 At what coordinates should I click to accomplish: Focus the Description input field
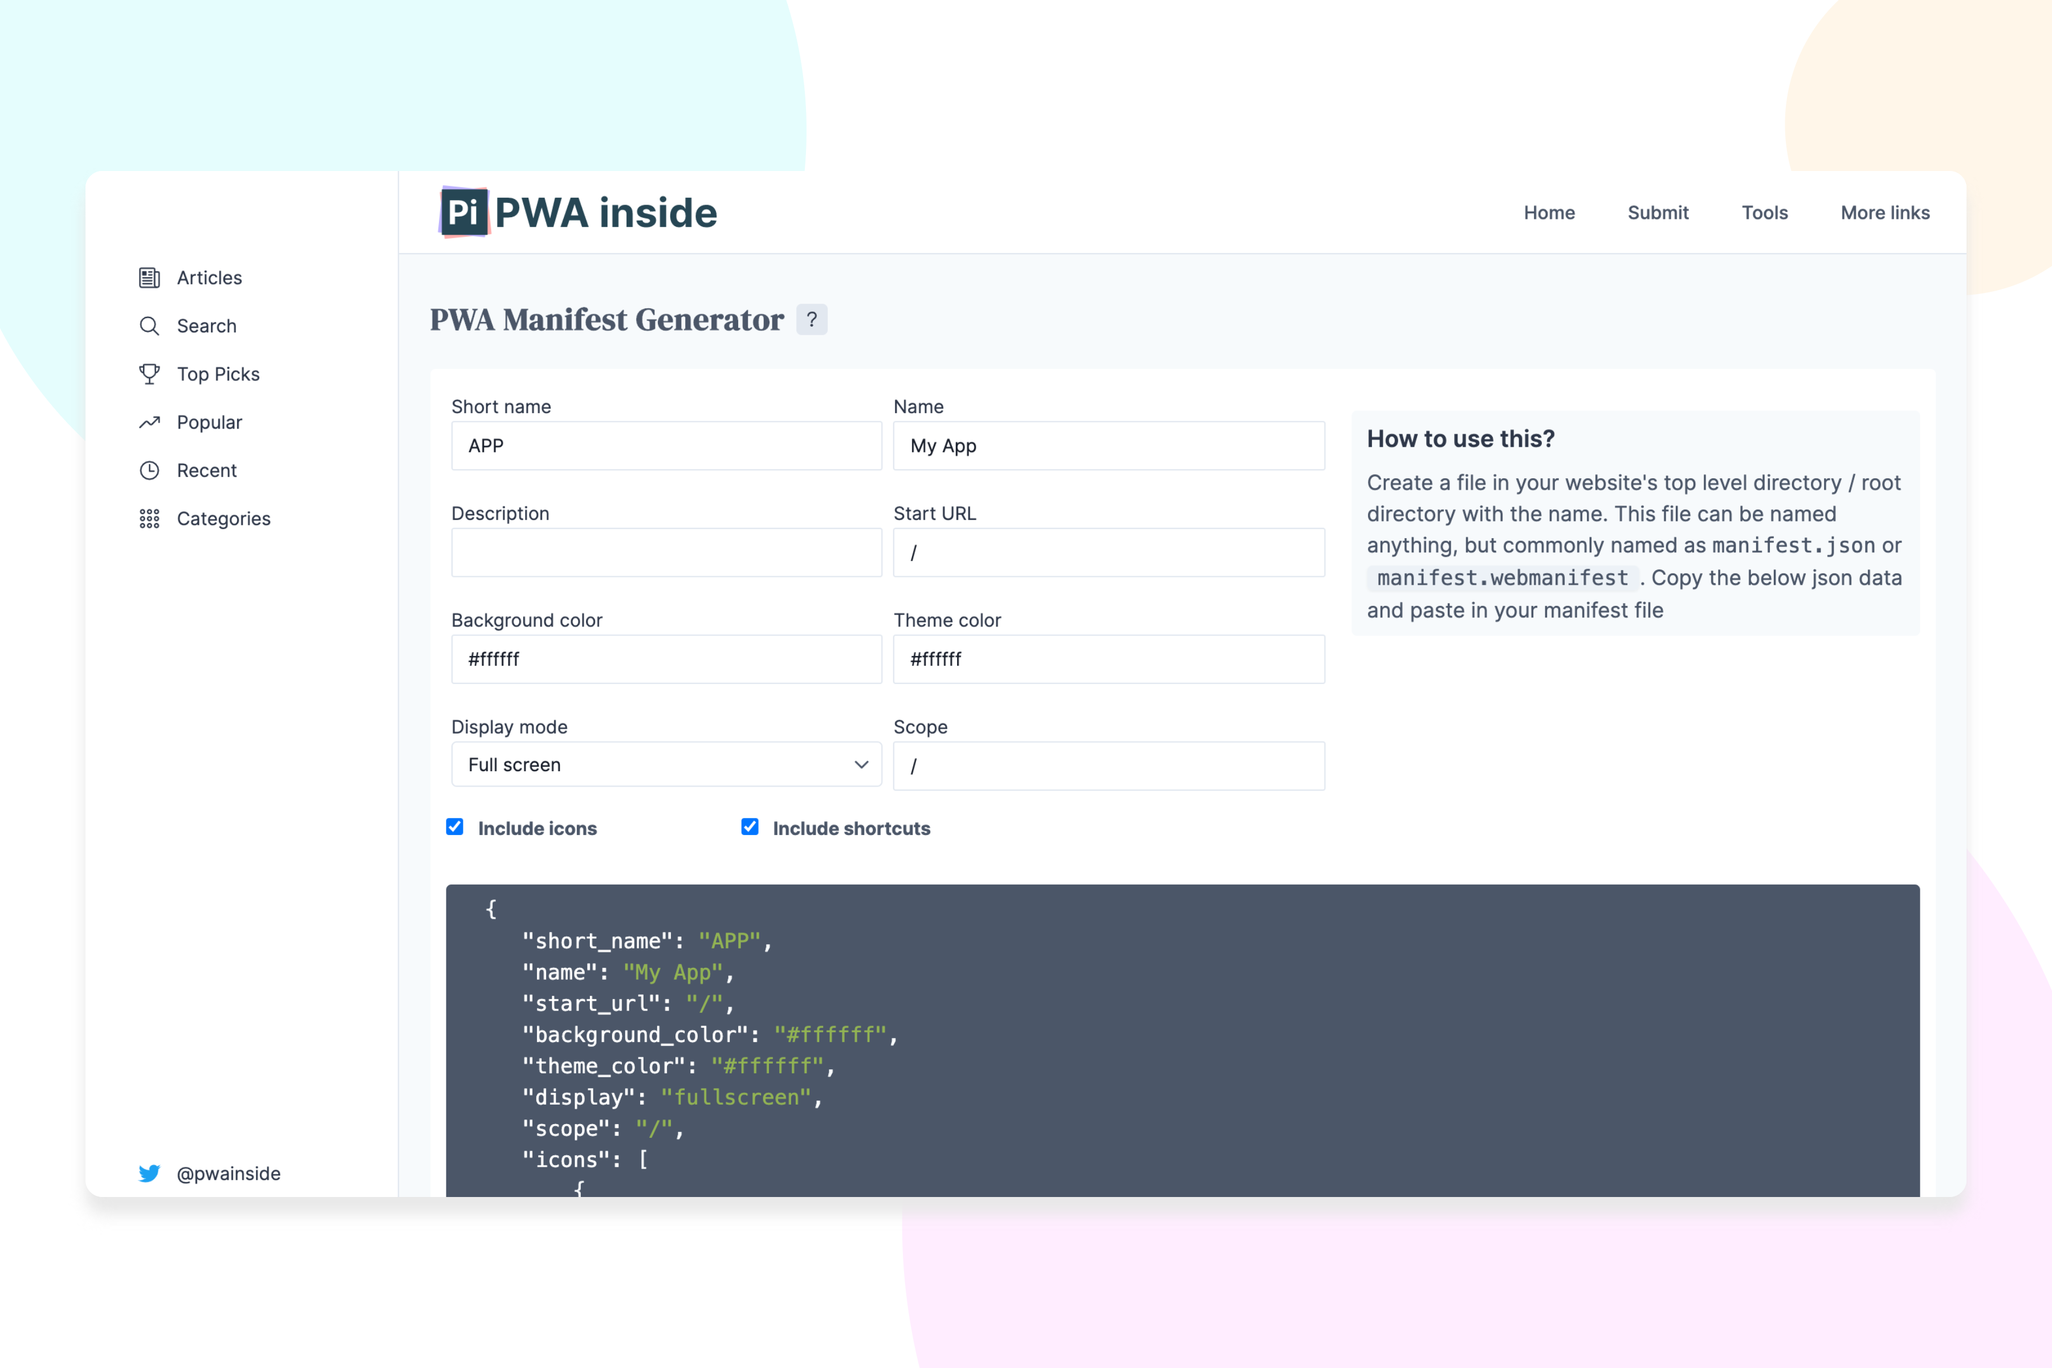tap(666, 552)
